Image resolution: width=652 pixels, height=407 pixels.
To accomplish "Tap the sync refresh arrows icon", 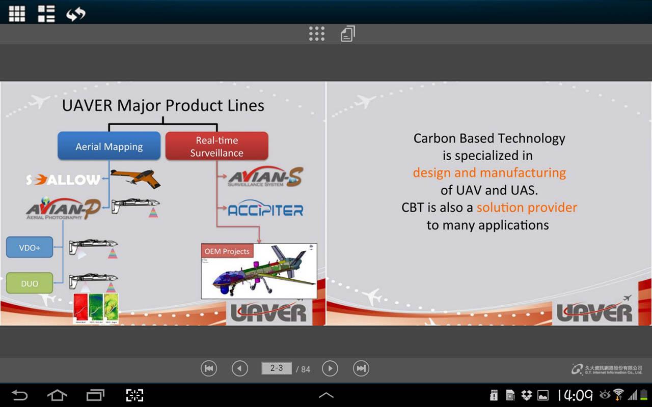I will [75, 14].
